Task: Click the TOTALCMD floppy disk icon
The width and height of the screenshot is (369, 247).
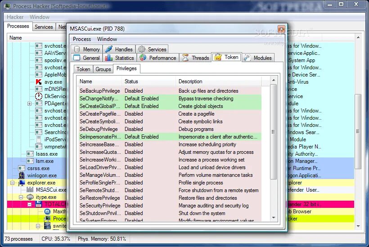Action: [39, 204]
